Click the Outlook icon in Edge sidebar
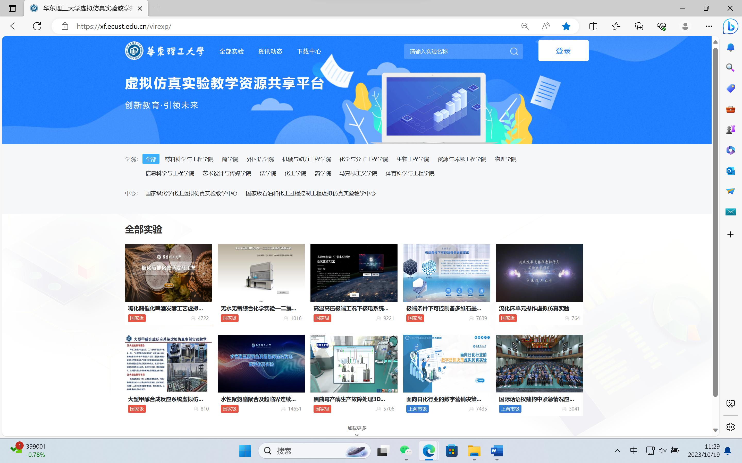 [730, 171]
